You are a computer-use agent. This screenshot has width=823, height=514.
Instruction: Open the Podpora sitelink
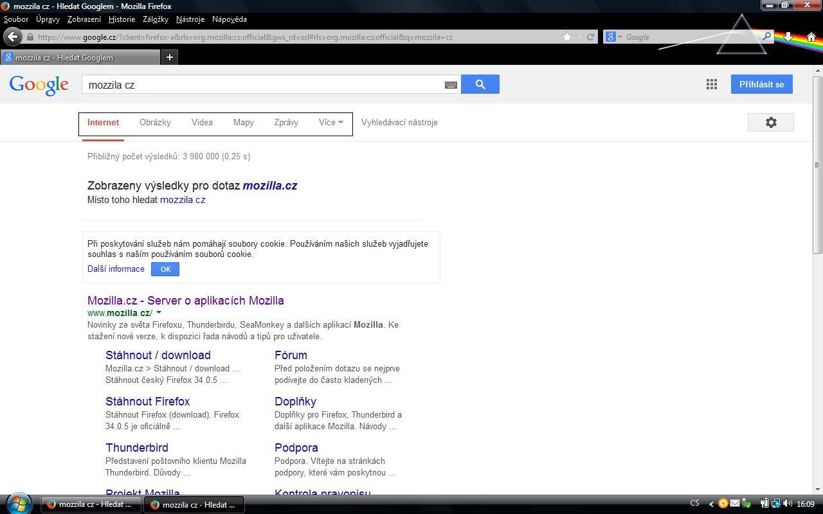tap(296, 448)
